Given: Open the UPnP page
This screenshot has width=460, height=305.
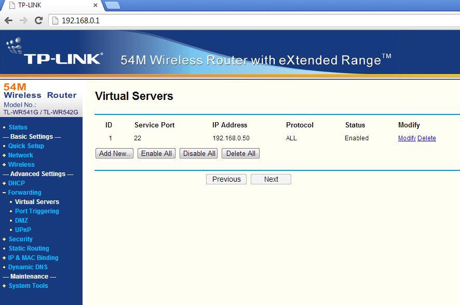Looking at the screenshot, I should click(23, 230).
